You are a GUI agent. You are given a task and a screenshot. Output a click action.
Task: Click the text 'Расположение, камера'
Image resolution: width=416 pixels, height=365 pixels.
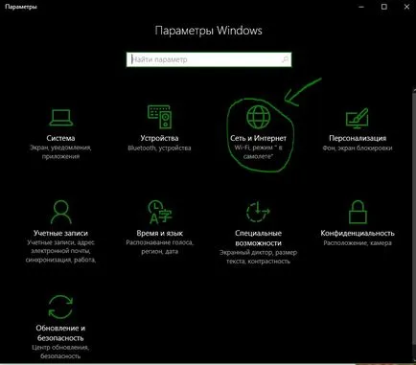click(358, 243)
